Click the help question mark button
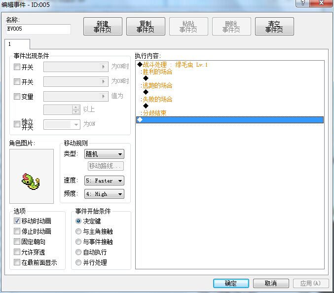Image resolution: width=334 pixels, height=293 pixels. pos(302,3)
